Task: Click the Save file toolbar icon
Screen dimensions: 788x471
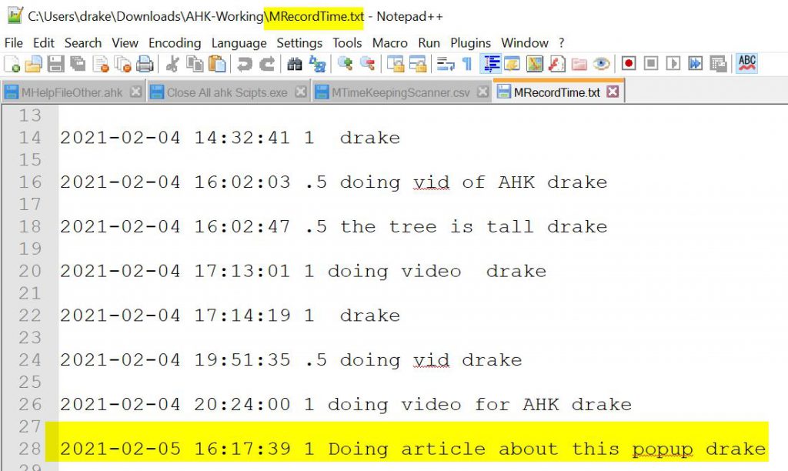Action: click(x=55, y=64)
